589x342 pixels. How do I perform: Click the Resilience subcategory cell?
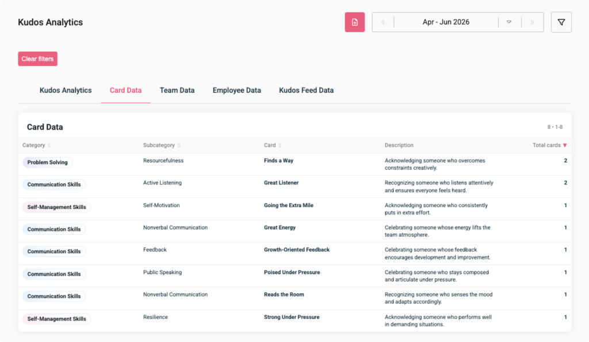(x=155, y=317)
